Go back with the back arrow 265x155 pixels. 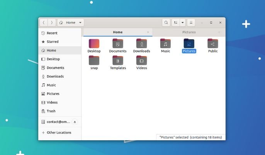pos(44,23)
